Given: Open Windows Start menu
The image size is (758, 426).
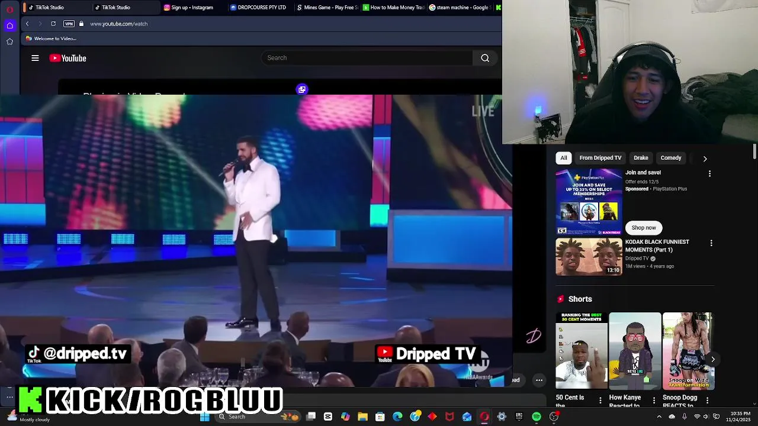Looking at the screenshot, I should [205, 417].
